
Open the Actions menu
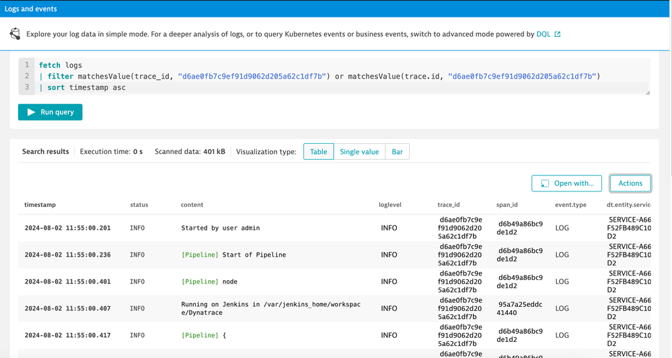click(630, 183)
